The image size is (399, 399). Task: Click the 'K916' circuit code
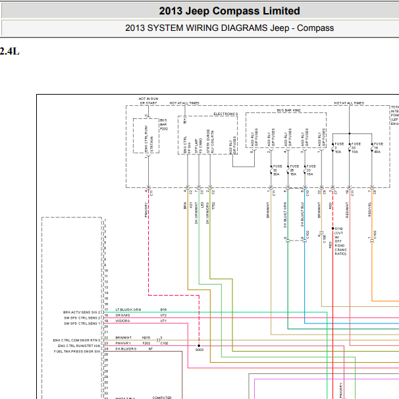tap(146, 338)
